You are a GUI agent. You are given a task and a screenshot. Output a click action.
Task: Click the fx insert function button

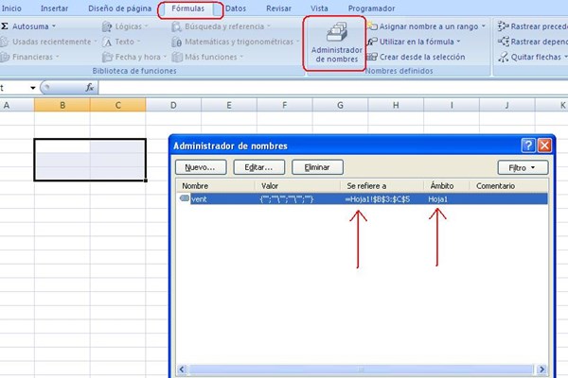[x=90, y=87]
